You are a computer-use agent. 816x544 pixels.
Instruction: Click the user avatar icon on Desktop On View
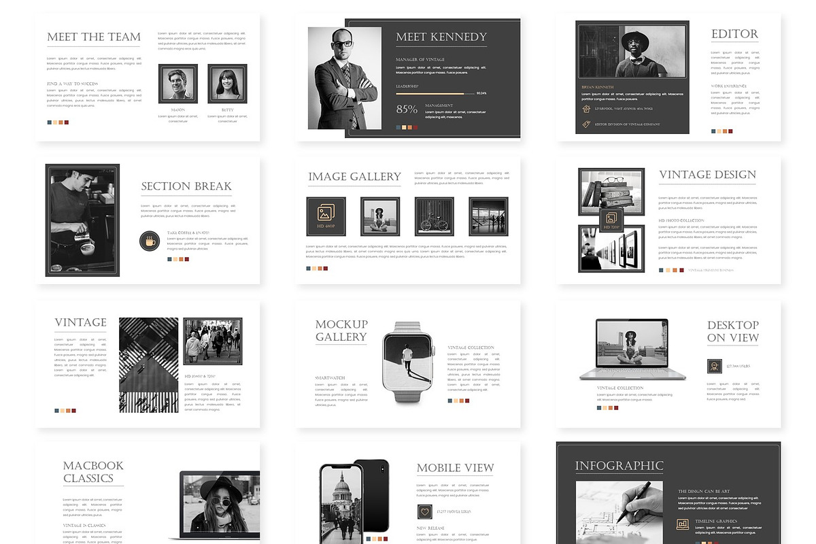pos(714,366)
